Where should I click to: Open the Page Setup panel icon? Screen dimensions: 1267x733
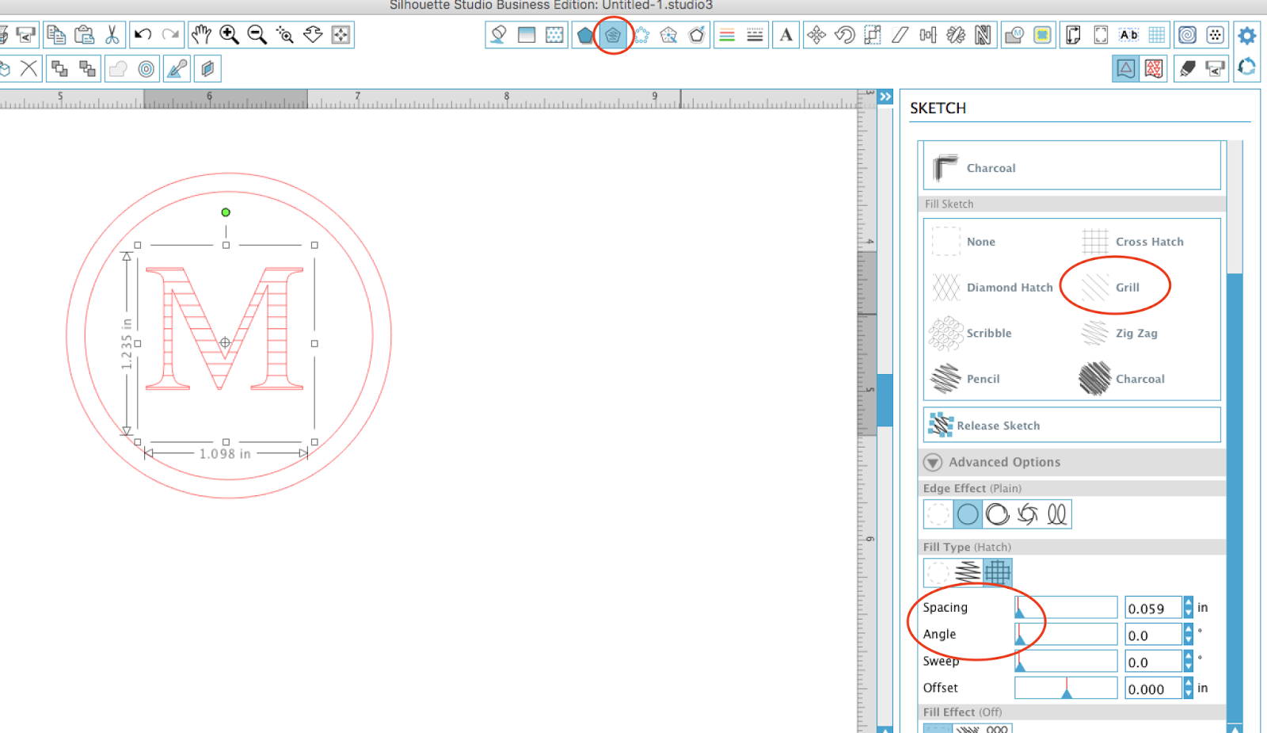pyautogui.click(x=1073, y=35)
